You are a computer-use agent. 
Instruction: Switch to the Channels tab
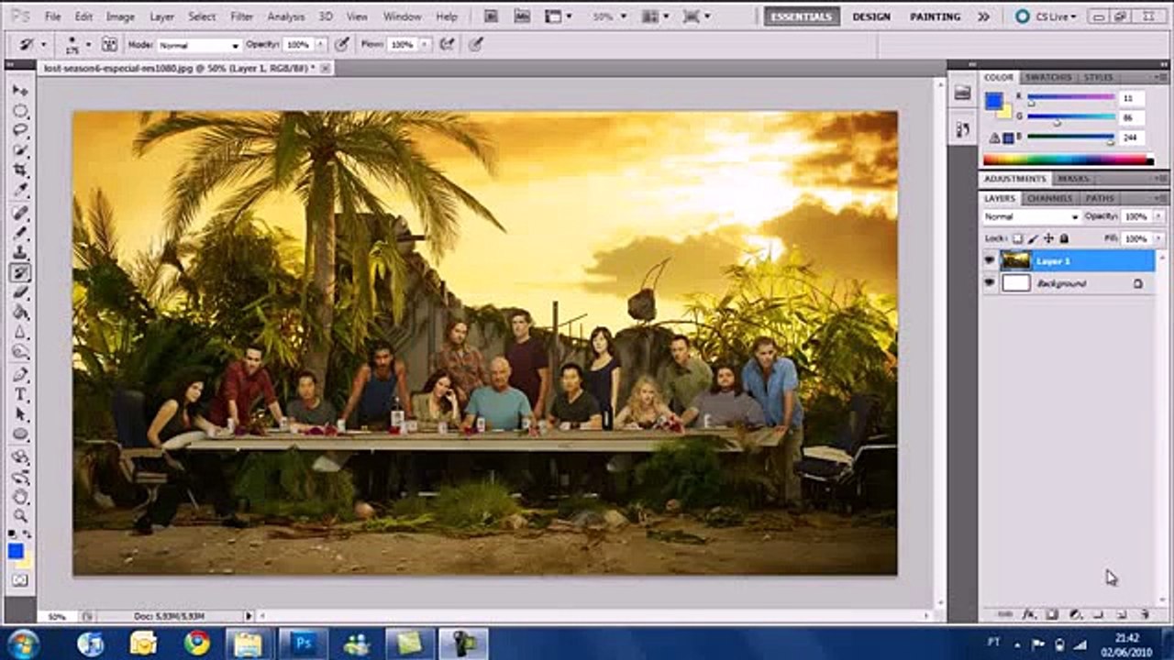click(x=1049, y=198)
